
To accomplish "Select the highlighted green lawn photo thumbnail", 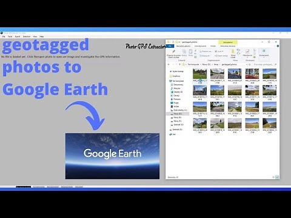I will tap(199, 74).
